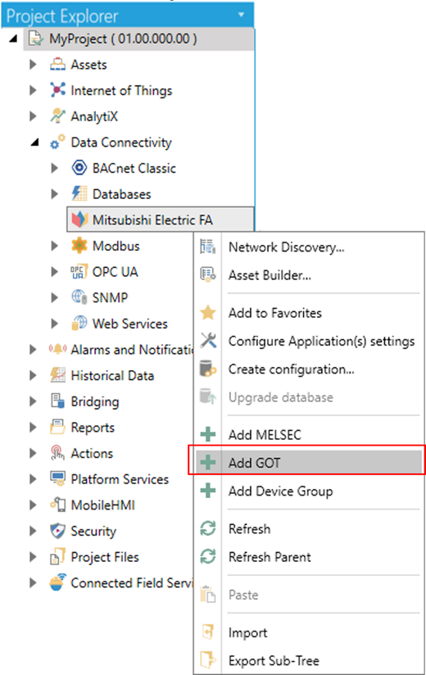This screenshot has height=675, width=426.
Task: Select the Modbus icon in tree
Action: click(x=79, y=246)
